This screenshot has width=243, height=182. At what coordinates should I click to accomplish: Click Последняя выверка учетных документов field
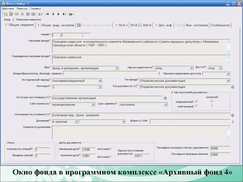click(220, 148)
